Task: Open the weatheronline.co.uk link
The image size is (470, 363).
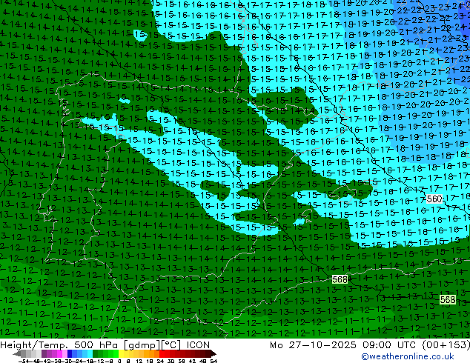Action: click(408, 356)
